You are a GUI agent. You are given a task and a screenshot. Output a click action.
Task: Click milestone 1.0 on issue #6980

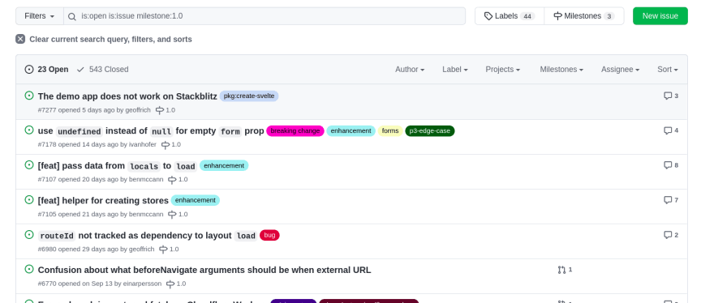(169, 249)
